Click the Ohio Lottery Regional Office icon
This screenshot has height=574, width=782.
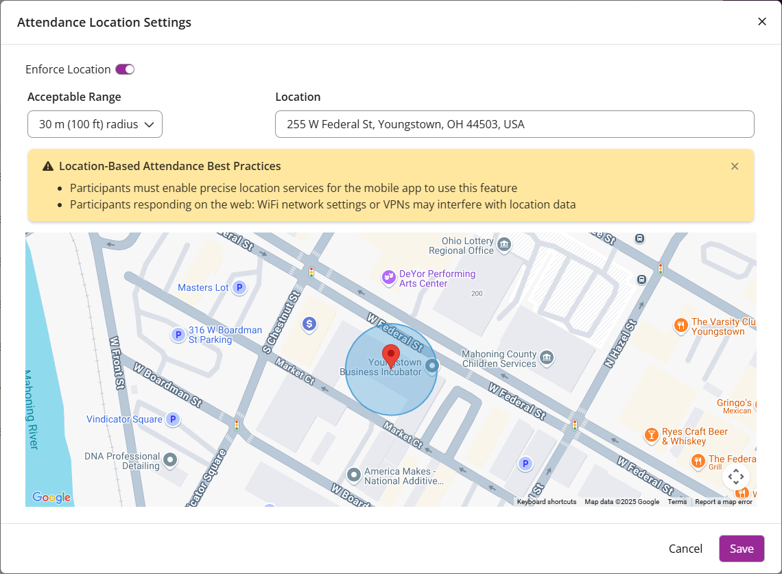(x=504, y=244)
